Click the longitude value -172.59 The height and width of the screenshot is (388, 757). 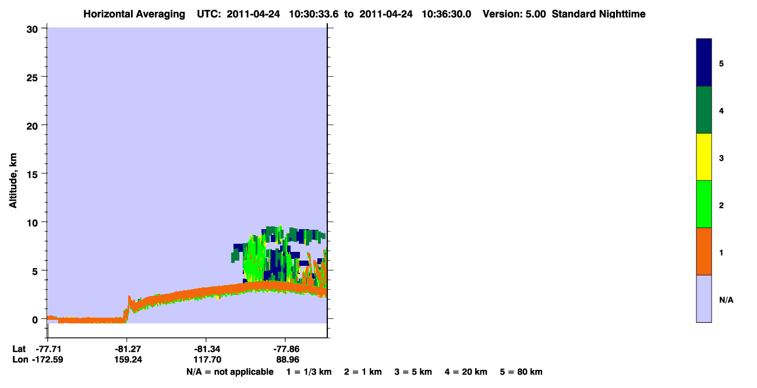47,359
